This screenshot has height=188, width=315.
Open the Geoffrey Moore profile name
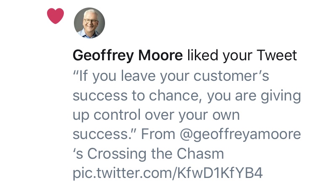click(x=128, y=56)
